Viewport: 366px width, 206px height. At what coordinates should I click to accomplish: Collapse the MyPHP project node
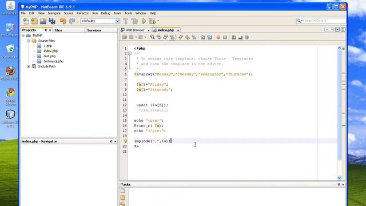click(x=23, y=35)
